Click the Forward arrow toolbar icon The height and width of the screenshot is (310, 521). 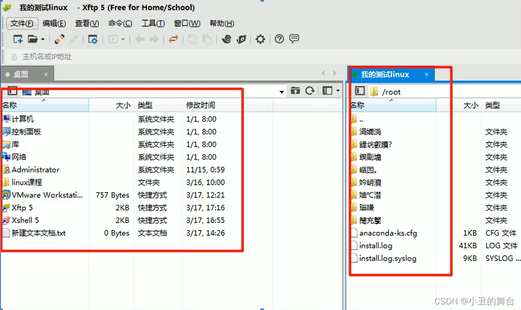pyautogui.click(x=154, y=39)
